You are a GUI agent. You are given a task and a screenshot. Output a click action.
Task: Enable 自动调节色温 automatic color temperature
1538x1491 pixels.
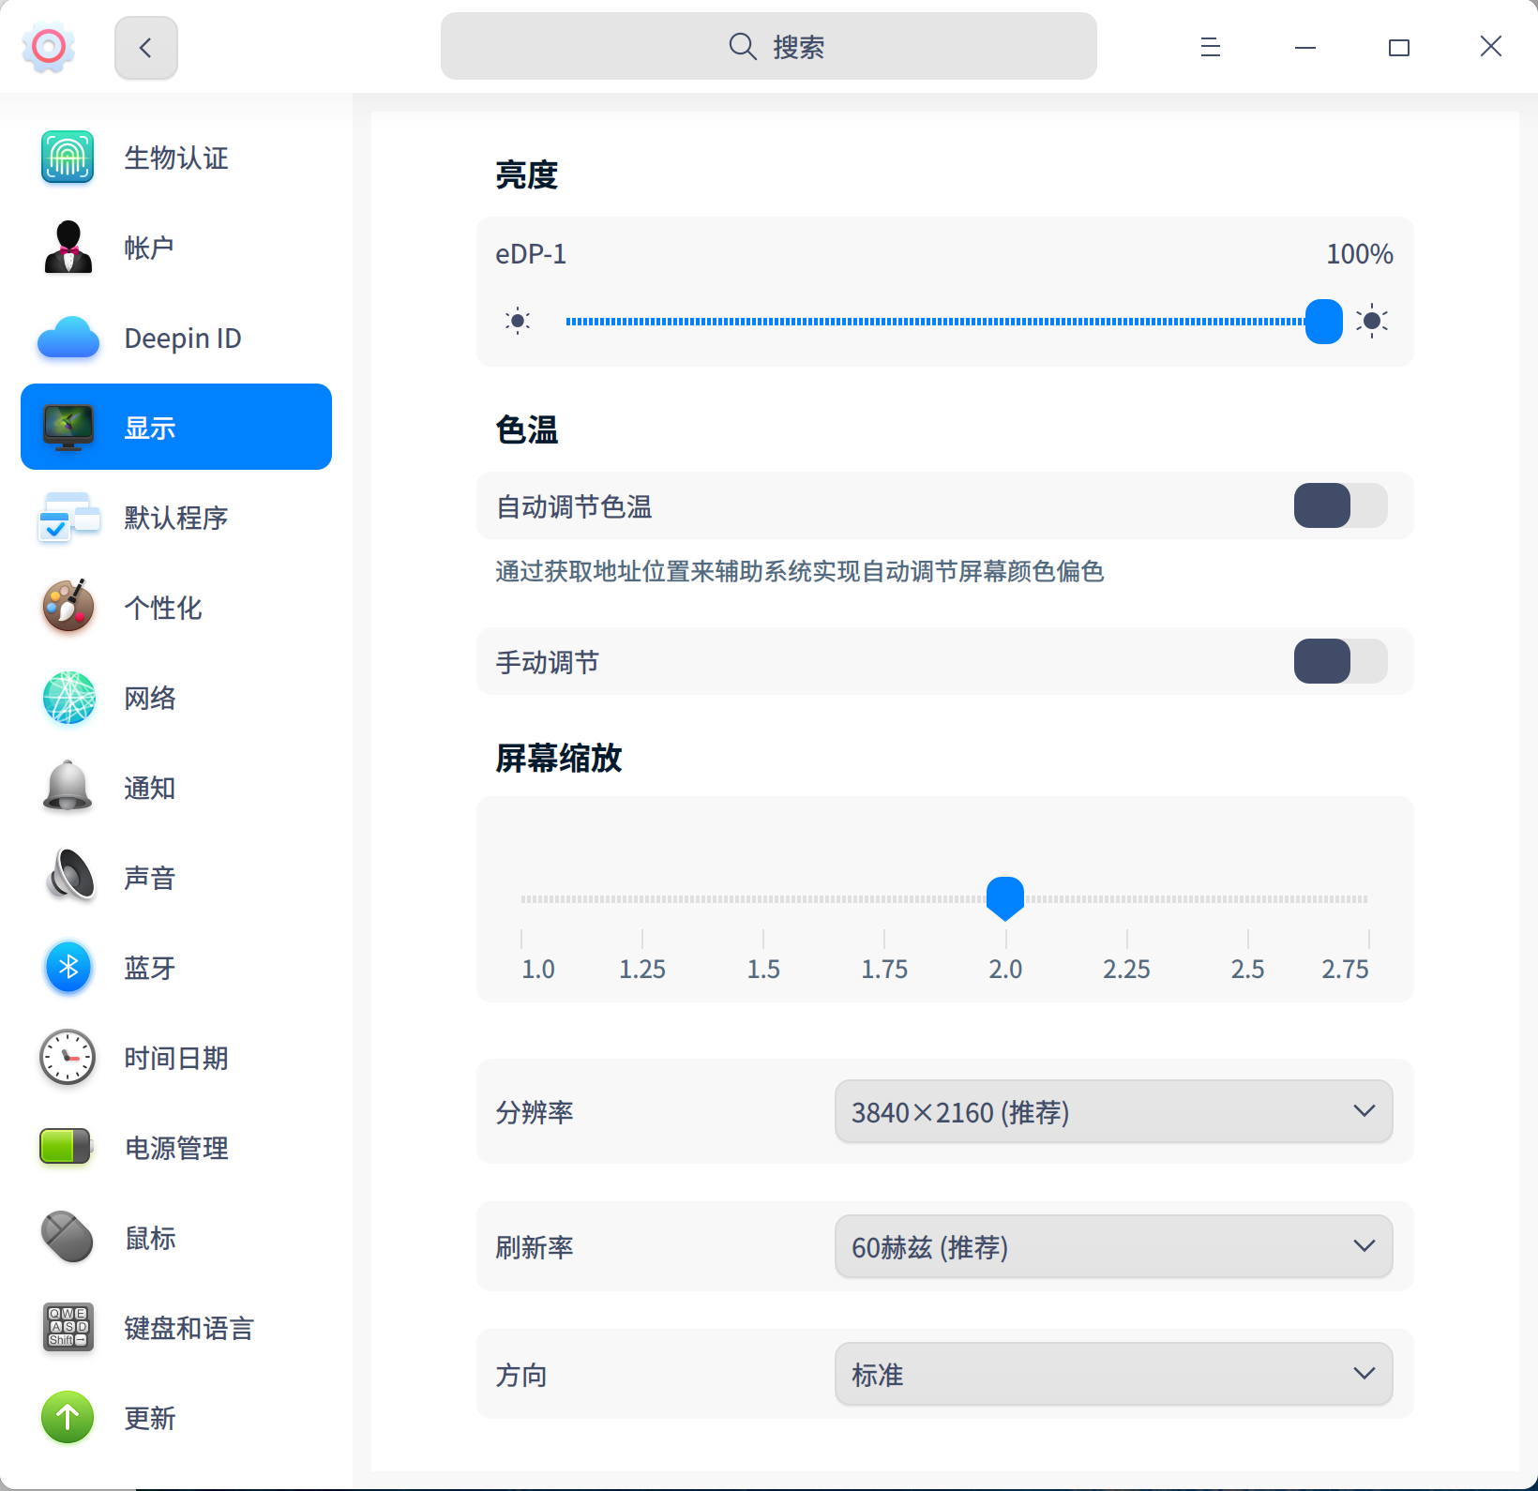1339,505
